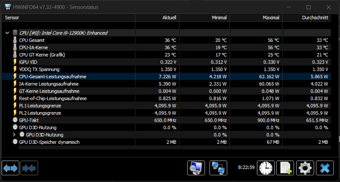Click the 62.162 W maximum power value
This screenshot has width=340, height=182.
269,77
